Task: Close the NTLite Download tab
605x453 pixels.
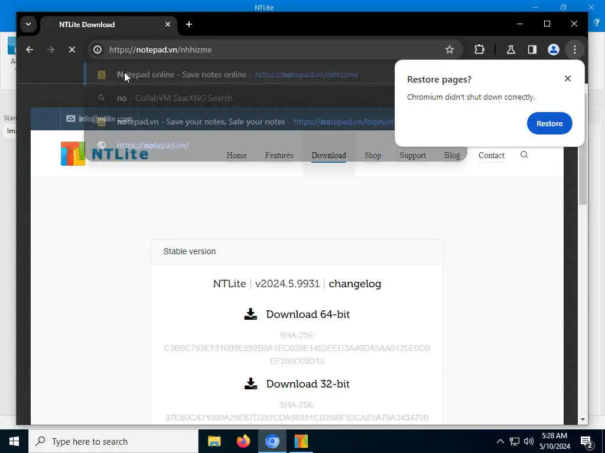Action: point(167,24)
